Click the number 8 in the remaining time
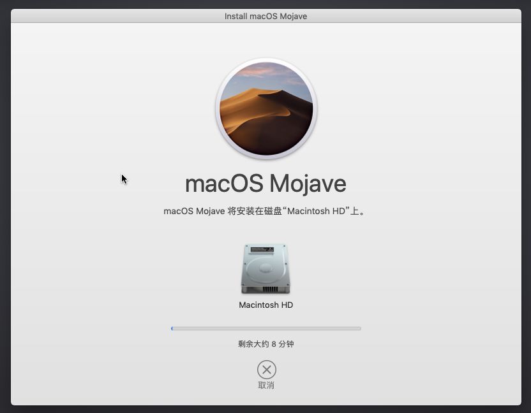This screenshot has height=413, width=531. pos(274,344)
